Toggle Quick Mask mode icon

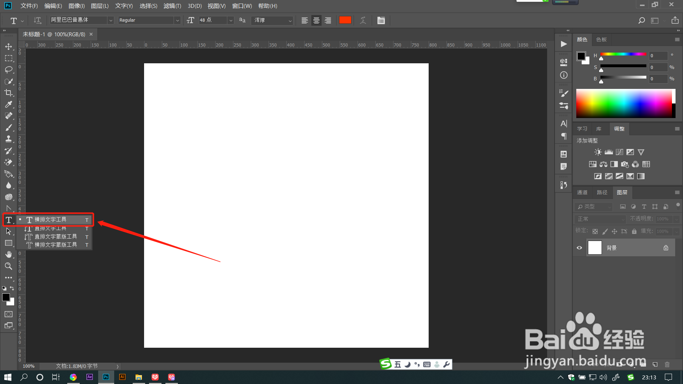pos(9,314)
